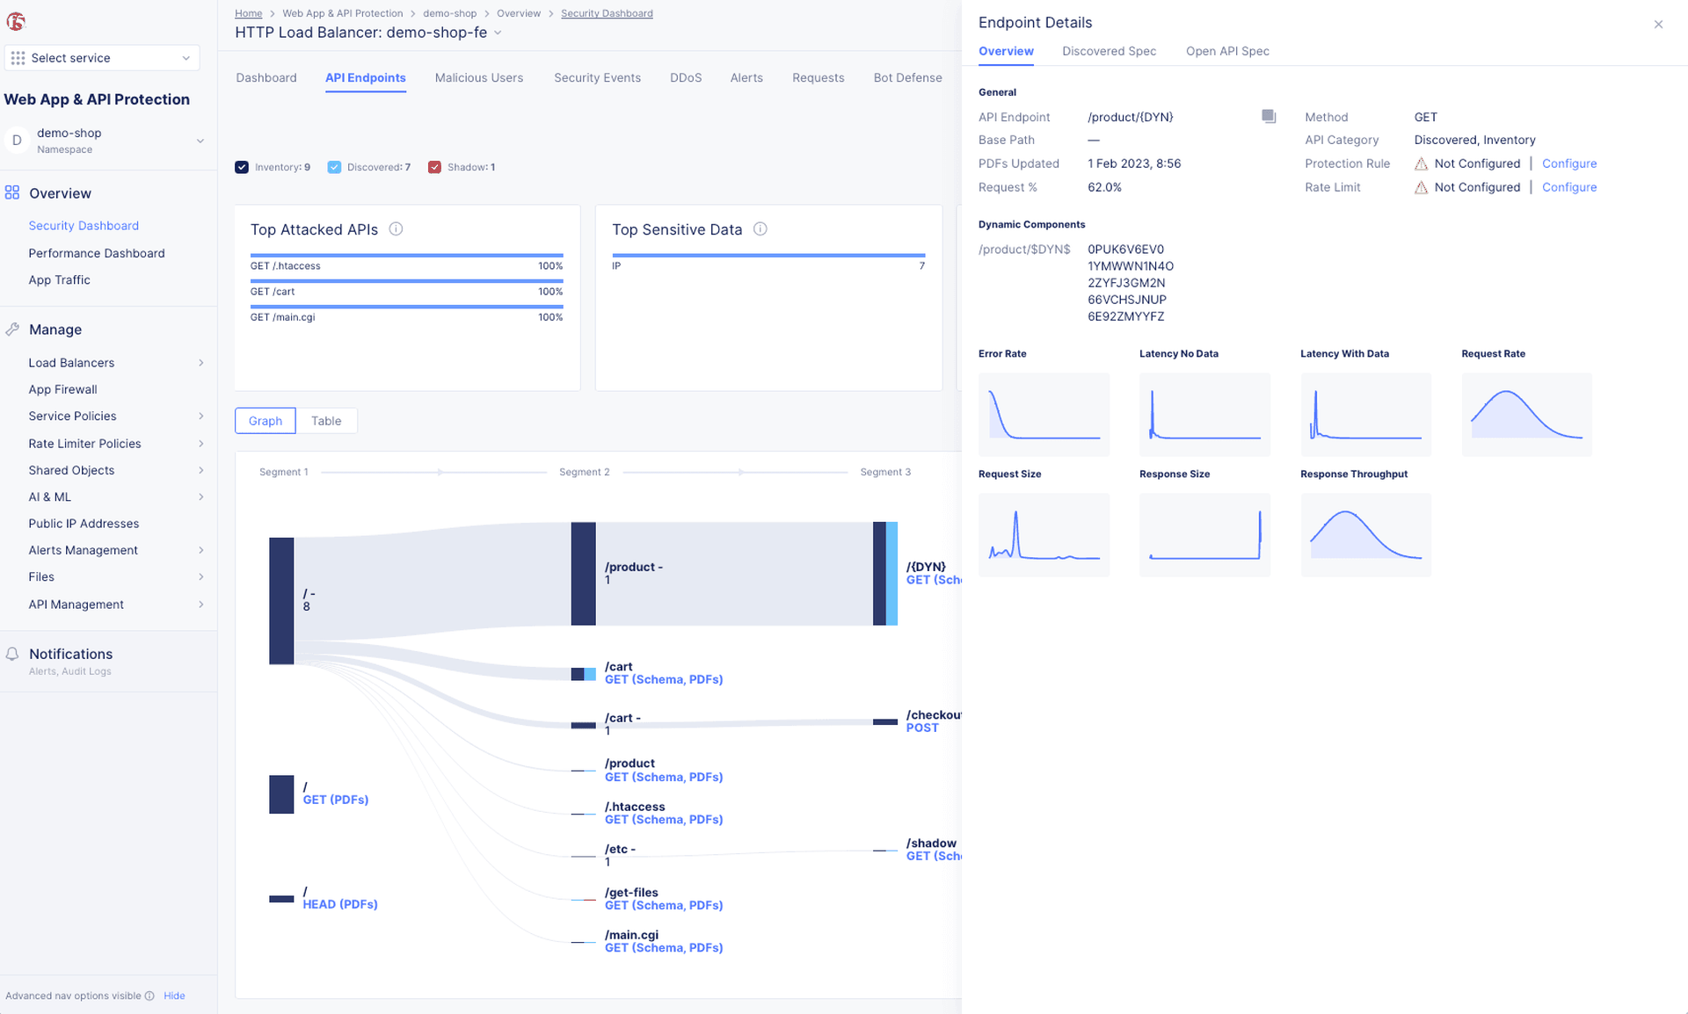Screen dimensions: 1688x1014
Task: Open App Firewall in sidebar
Action: pos(62,389)
